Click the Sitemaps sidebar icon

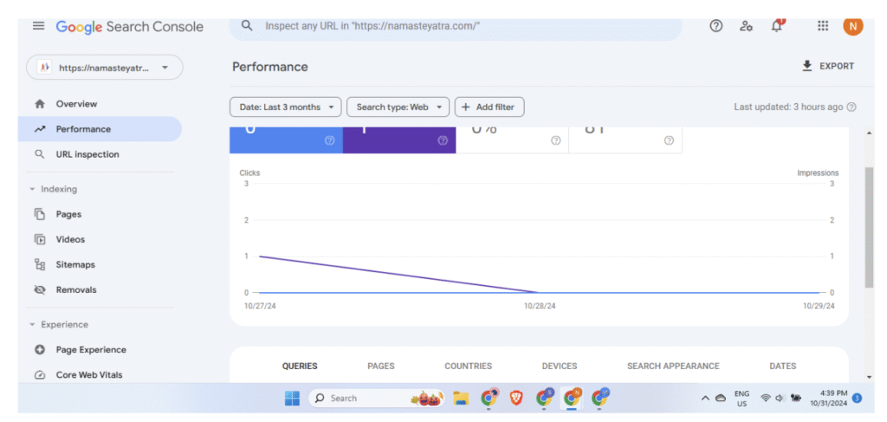coord(40,265)
